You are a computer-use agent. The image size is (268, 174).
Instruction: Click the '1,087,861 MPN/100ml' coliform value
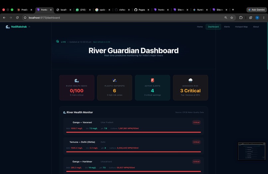pyautogui.click(x=128, y=129)
